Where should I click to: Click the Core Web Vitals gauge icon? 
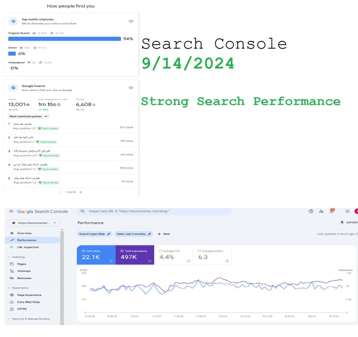[12, 302]
